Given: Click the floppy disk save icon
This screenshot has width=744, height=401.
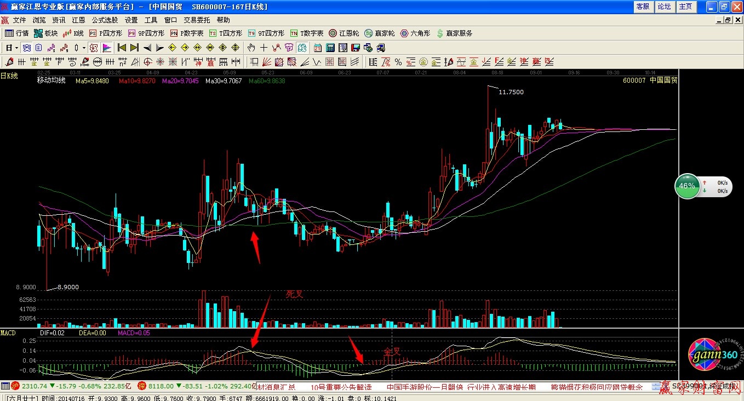Looking at the screenshot, I should (355, 48).
